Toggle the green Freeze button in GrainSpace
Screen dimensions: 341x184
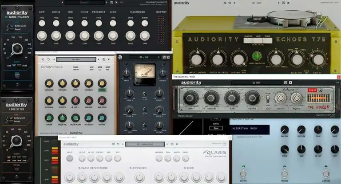102,90
